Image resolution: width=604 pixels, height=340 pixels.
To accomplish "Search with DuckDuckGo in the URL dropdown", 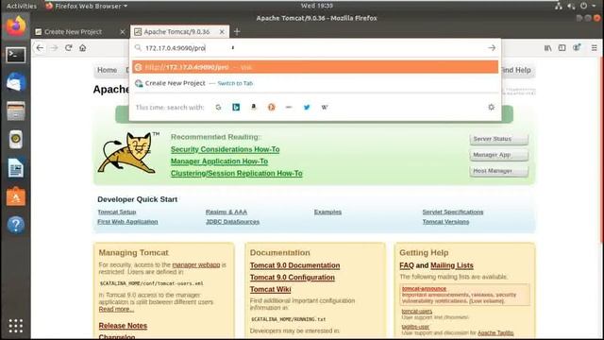I will tap(272, 107).
